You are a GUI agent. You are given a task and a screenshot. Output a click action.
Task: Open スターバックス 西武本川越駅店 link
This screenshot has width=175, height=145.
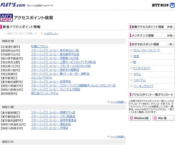point(55,70)
